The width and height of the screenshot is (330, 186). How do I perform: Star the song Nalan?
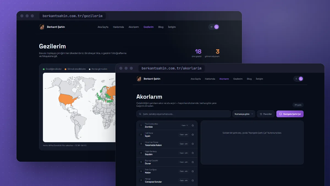pos(193,171)
